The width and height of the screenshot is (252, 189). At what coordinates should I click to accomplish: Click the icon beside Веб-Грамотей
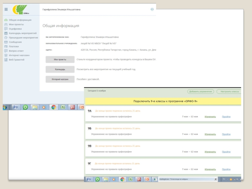6,60
